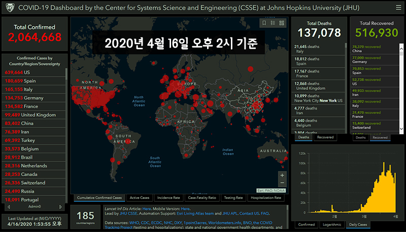This screenshot has width=406, height=232.
Task: Switch to Hospitalization Rate tab
Action: pyautogui.click(x=266, y=198)
